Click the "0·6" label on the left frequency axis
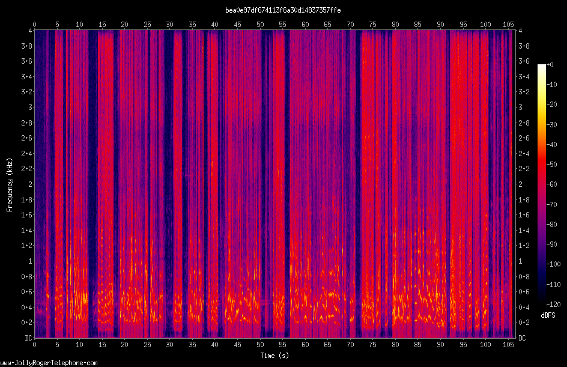Image resolution: width=567 pixels, height=367 pixels. [27, 292]
